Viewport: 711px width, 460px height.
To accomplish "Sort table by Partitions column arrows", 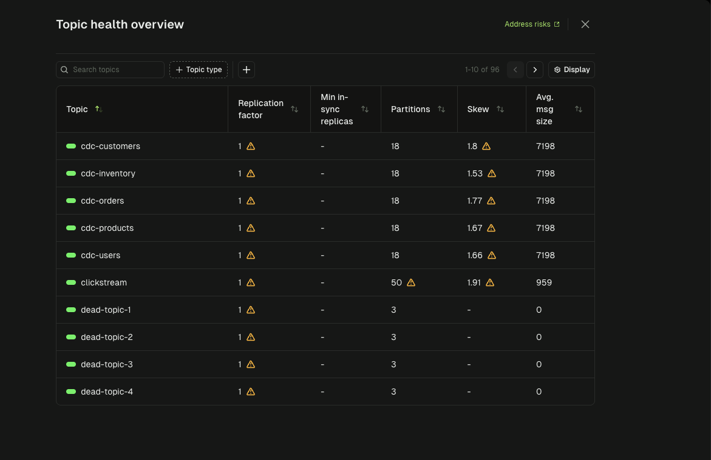I will click(x=441, y=109).
